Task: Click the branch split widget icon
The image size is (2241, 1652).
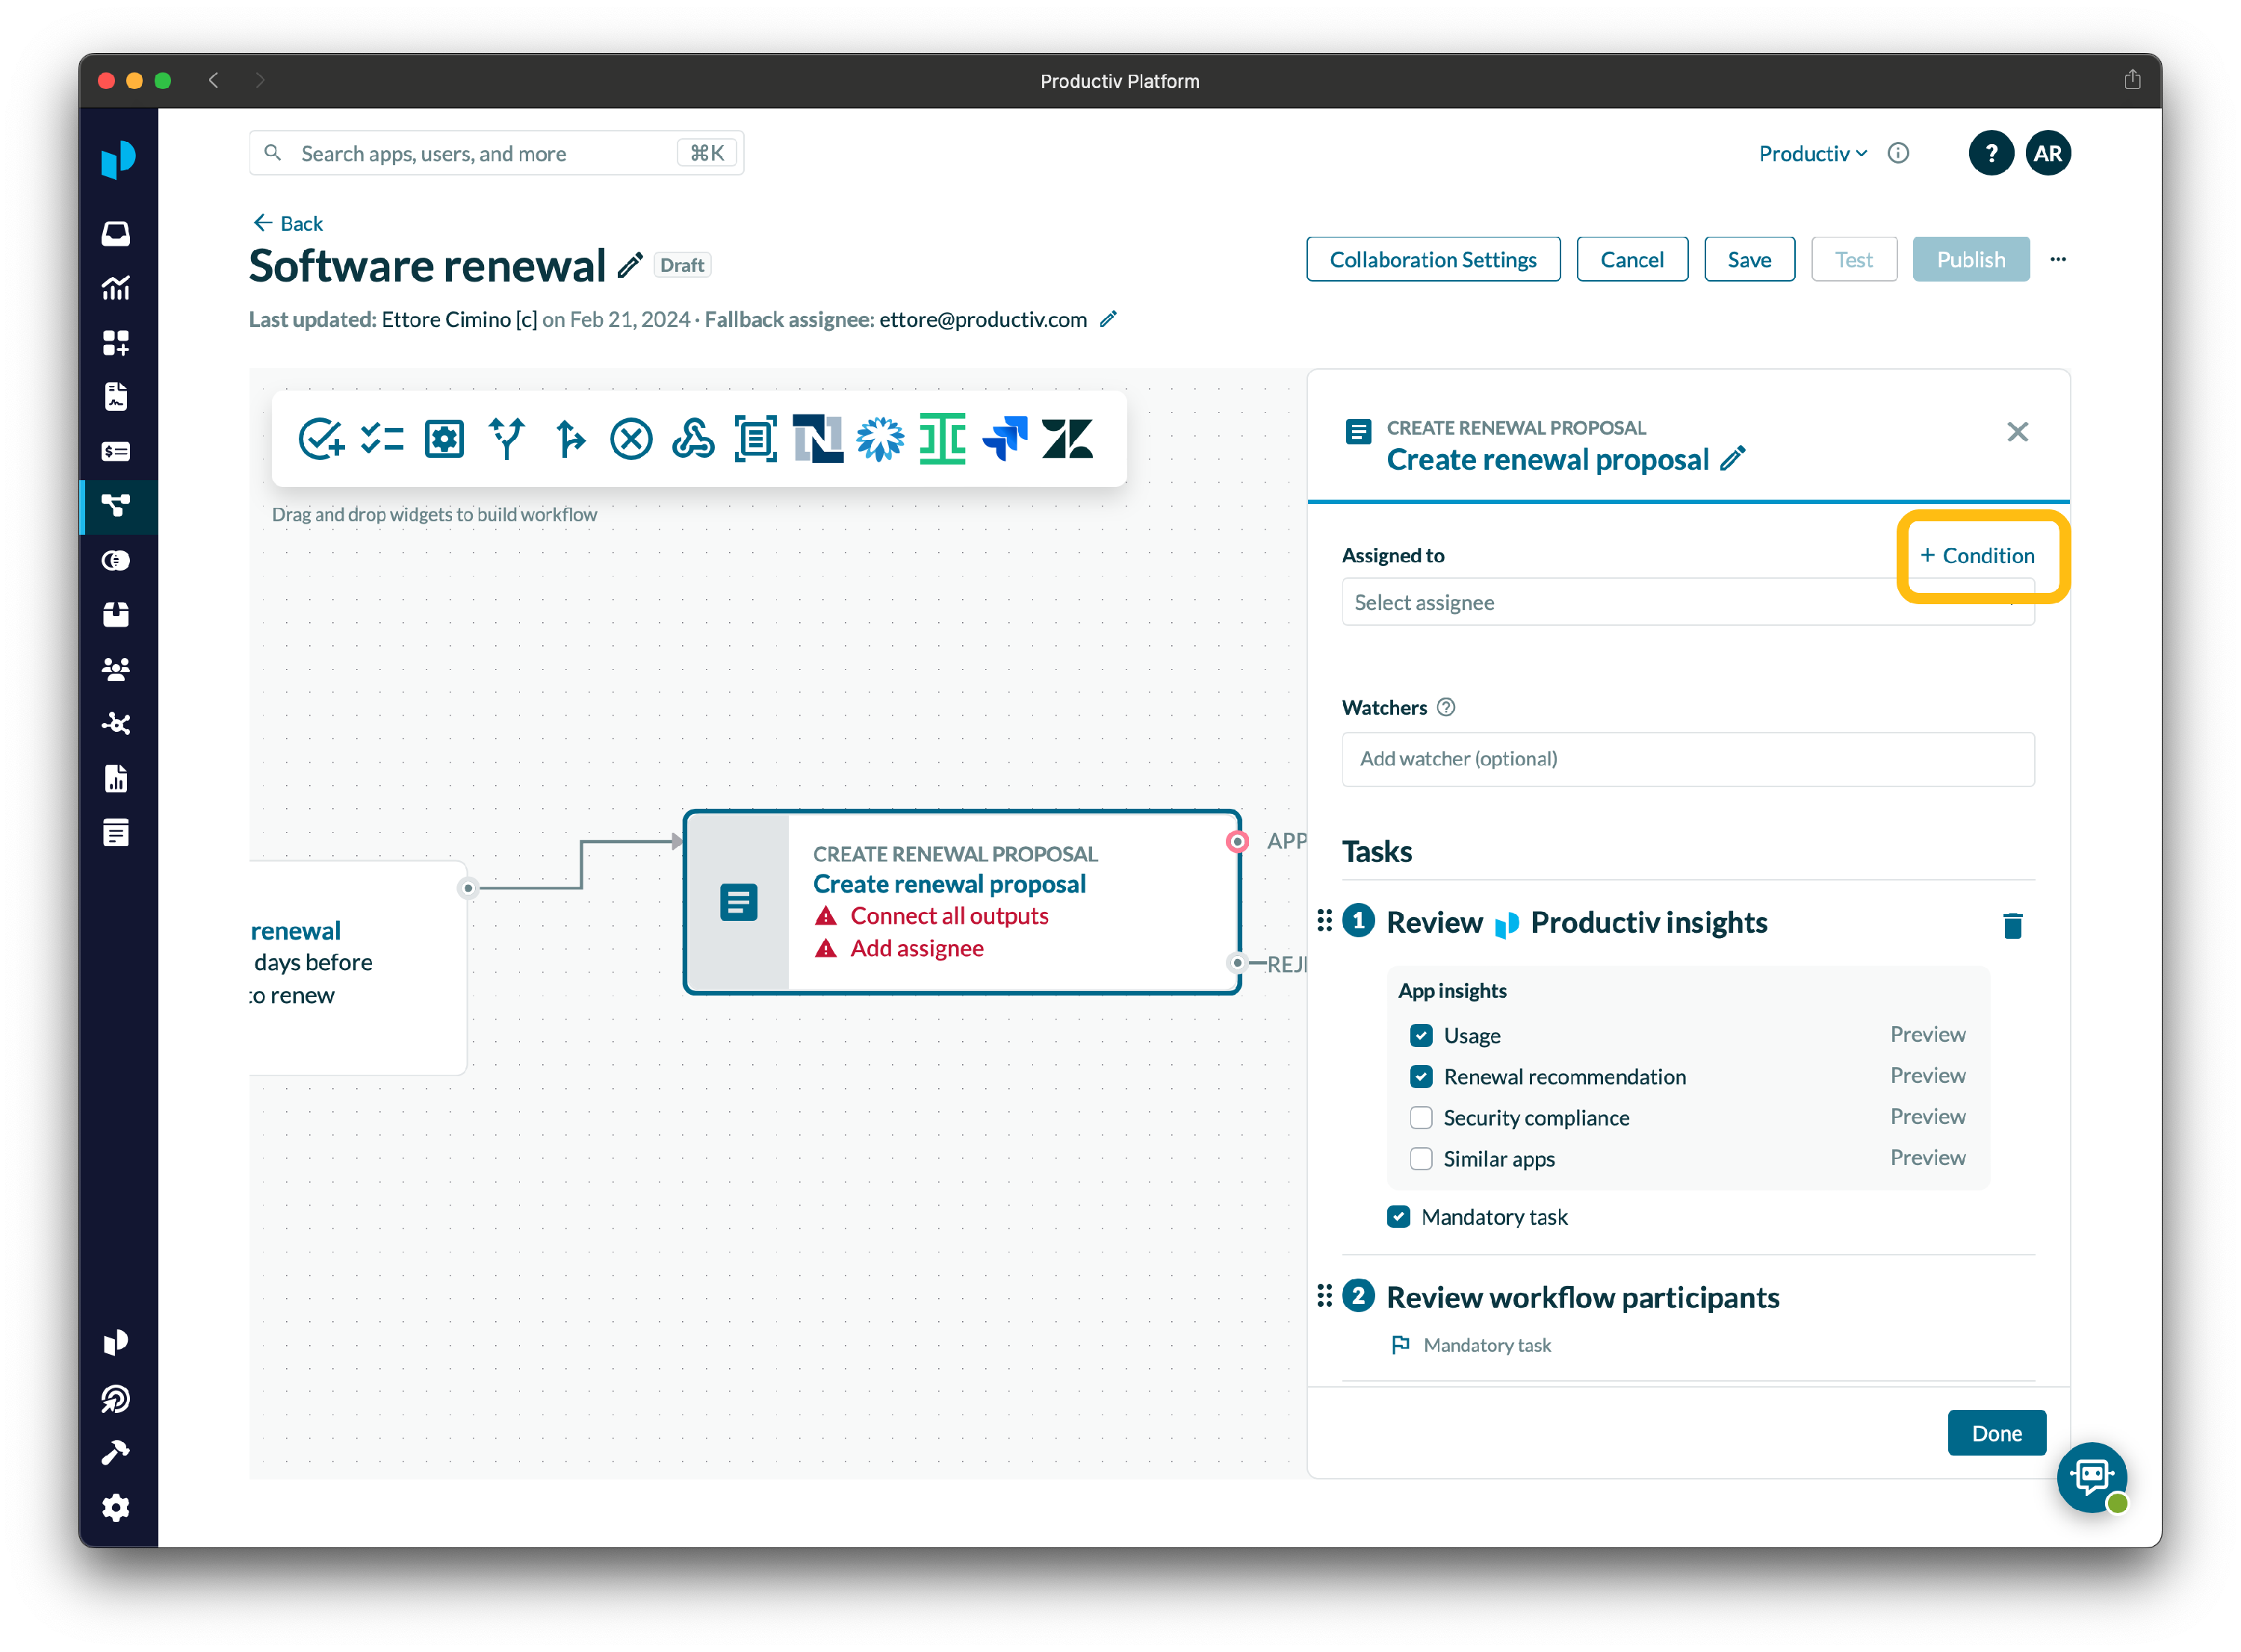Action: [x=506, y=438]
